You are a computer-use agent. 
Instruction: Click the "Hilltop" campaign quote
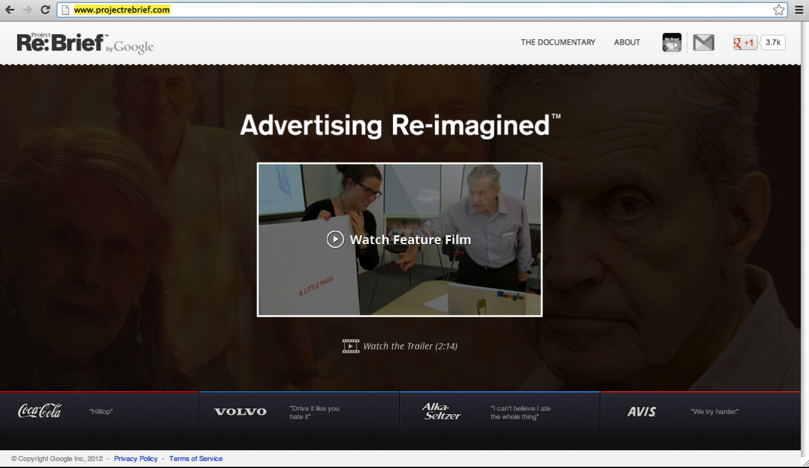[101, 412]
